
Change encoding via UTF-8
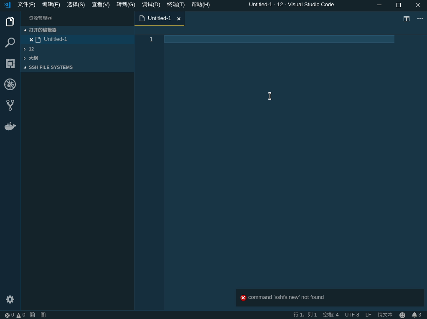click(352, 315)
